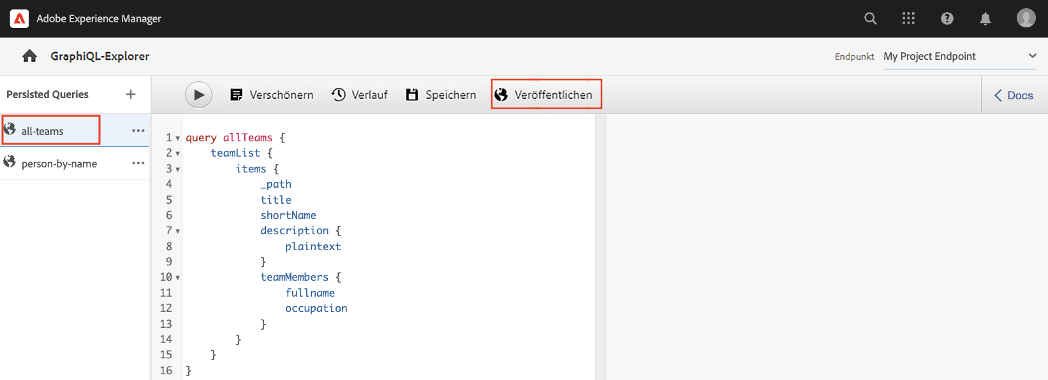Click the Persisted Queries heading
The image size is (1048, 380).
[47, 94]
